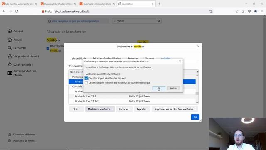Open the Pocket save icon
266x150 pixels.
point(237,11)
